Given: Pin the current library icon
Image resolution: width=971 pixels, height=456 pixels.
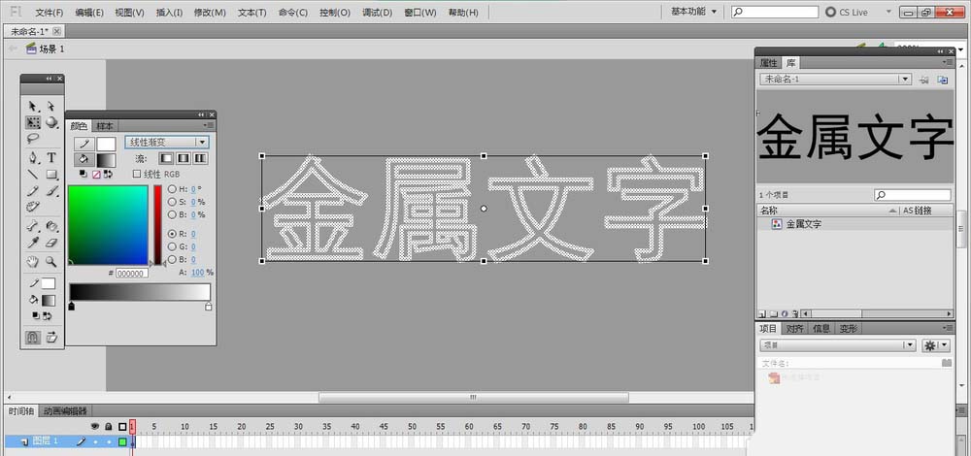Looking at the screenshot, I should pyautogui.click(x=924, y=80).
